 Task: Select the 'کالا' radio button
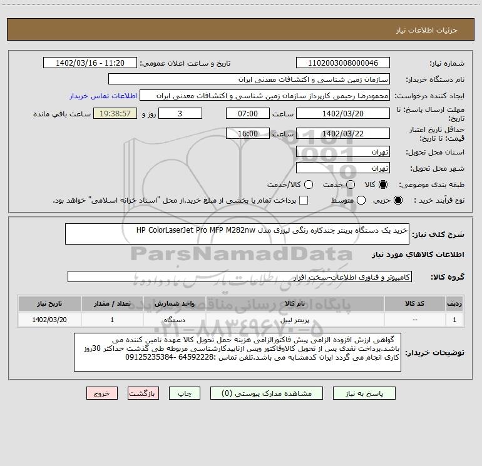pos(383,185)
